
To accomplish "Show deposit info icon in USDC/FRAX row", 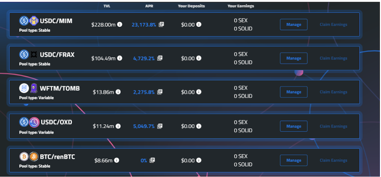I will (199, 58).
